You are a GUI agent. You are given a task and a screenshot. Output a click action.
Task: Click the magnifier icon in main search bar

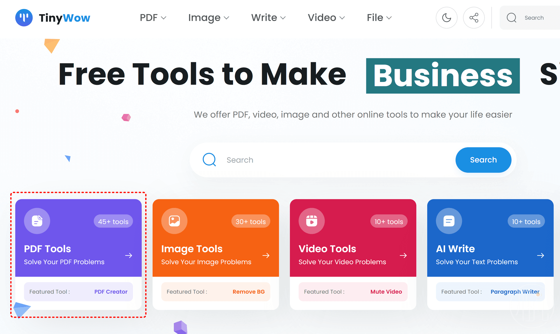click(209, 160)
